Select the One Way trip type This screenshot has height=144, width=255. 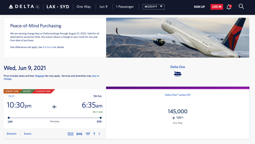[84, 7]
